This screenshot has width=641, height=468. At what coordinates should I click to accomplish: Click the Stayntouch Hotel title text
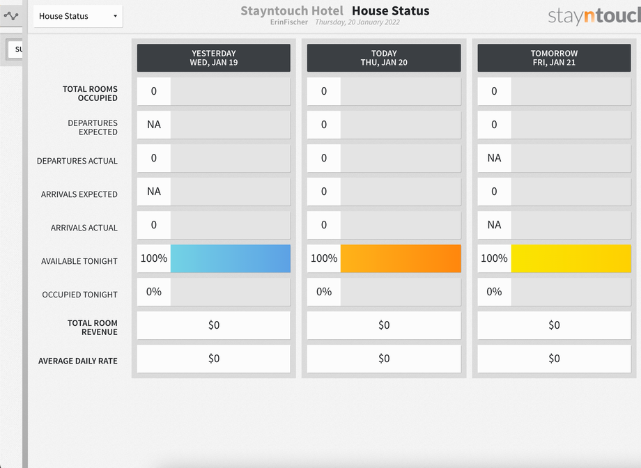[292, 11]
